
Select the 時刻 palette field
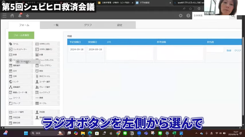[x=47, y=71]
